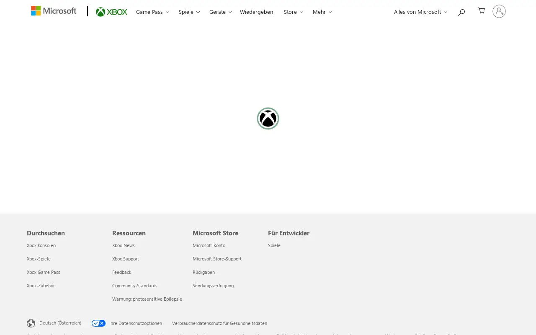The image size is (536, 335).
Task: Select the Wiedergeben menu item
Action: [256, 12]
